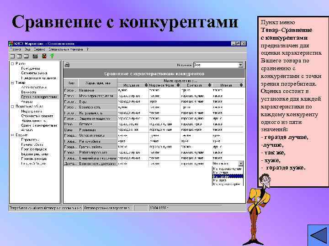The width and height of the screenshot is (329, 246).
Task: Choose 'Мы хуже' from the dropdown list
Action: click(228, 180)
